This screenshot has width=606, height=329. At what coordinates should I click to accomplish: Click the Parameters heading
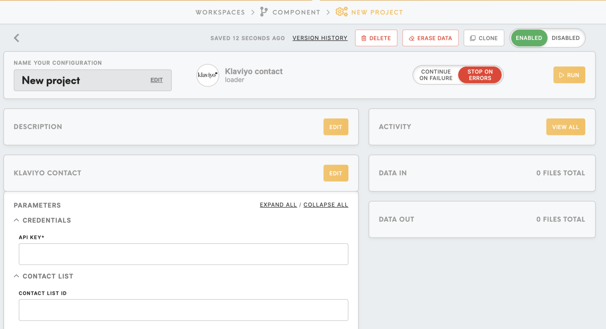pos(37,205)
